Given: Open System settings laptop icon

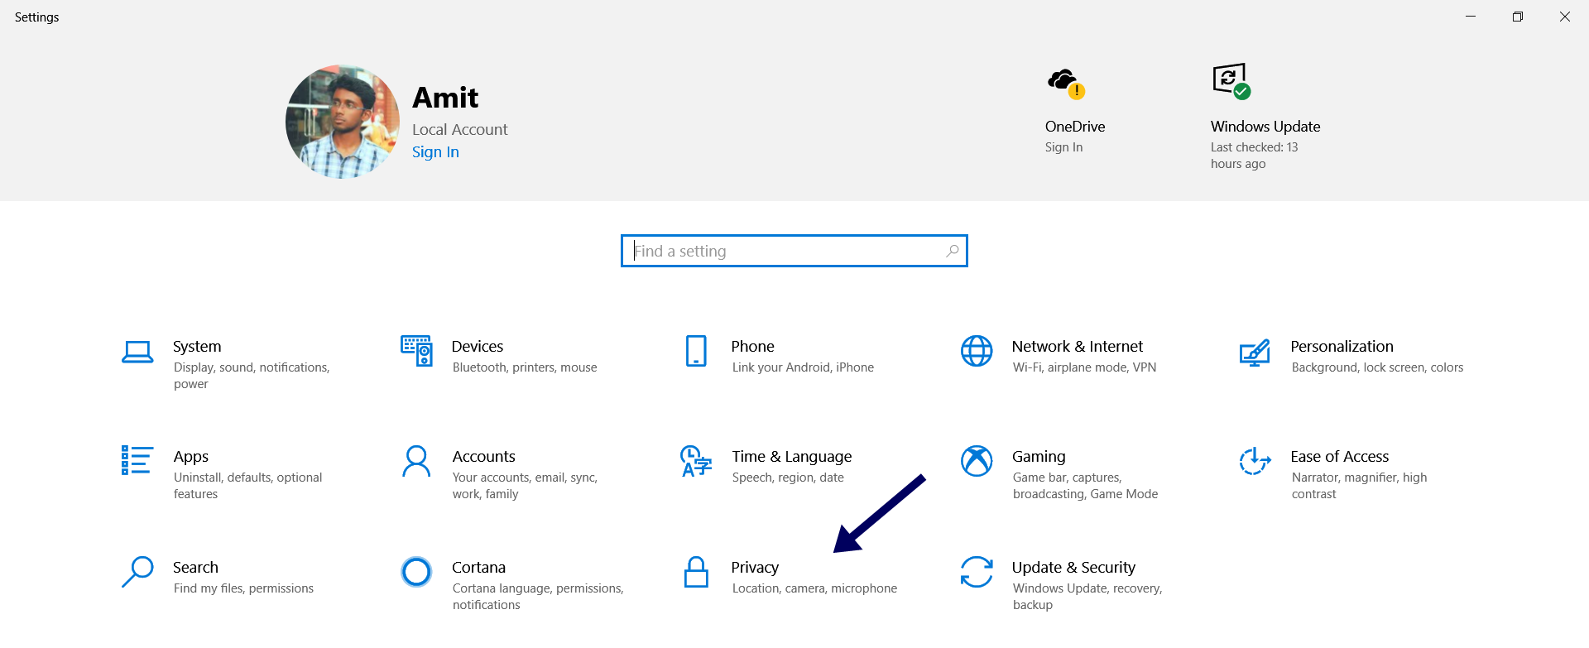Looking at the screenshot, I should coord(137,352).
